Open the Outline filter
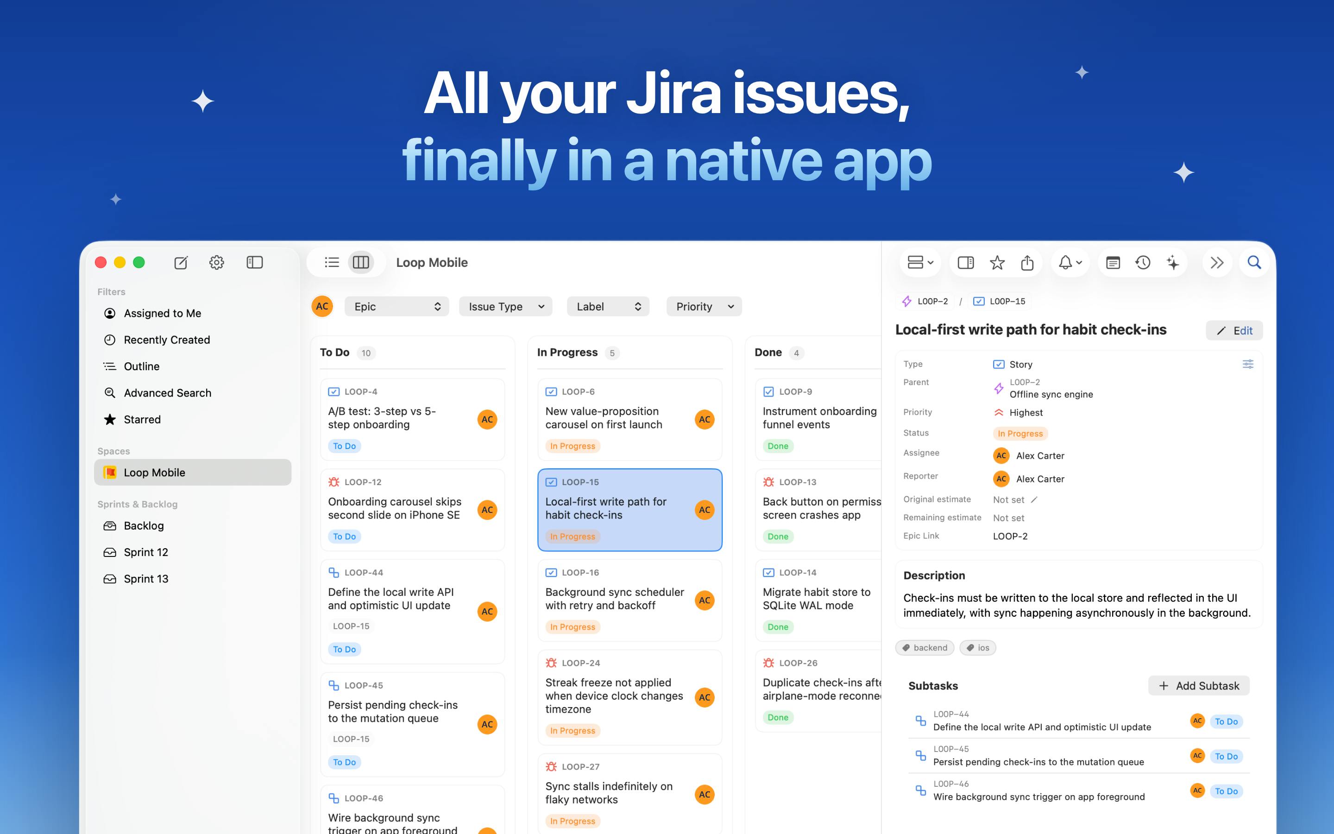The image size is (1334, 834). coord(192,366)
